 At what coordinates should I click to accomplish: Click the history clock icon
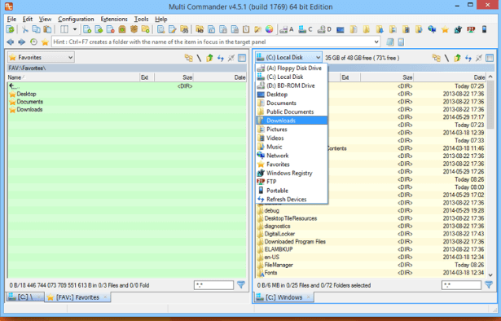[x=33, y=42]
